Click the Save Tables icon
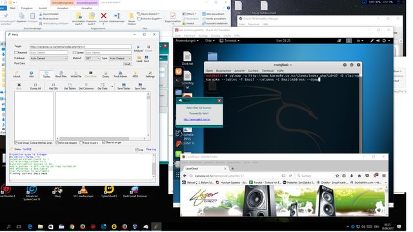 point(124,86)
